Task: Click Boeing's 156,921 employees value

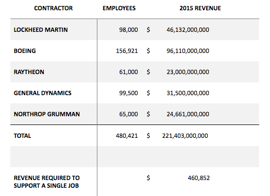Action: pos(127,51)
